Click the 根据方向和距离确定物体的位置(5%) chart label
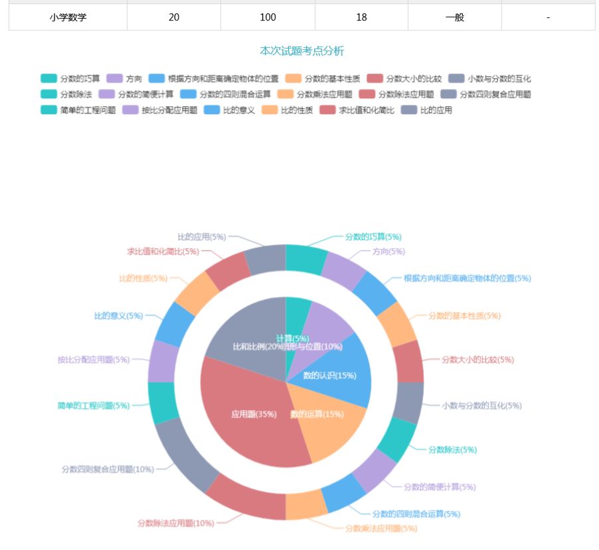This screenshot has height=550, width=599. point(467,278)
